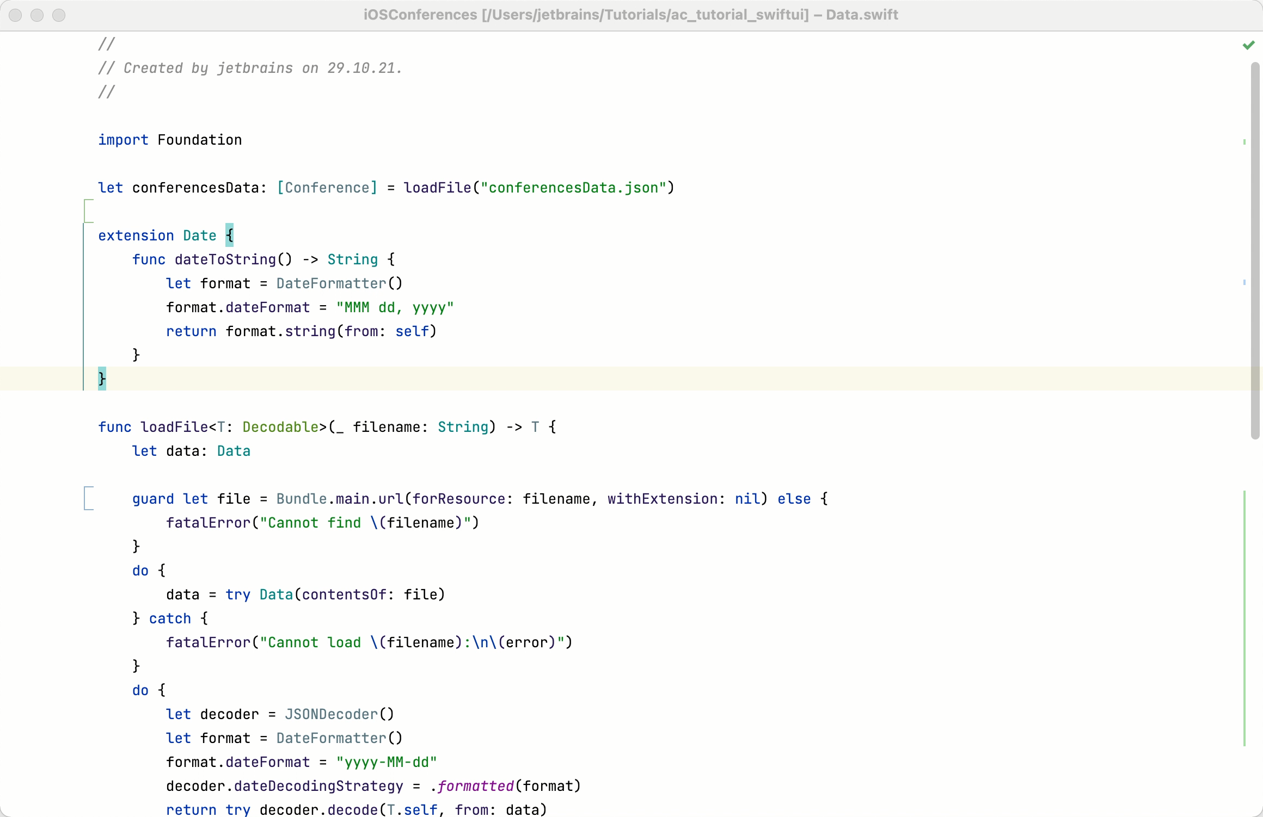Click the 'dateToString()' function name
The image size is (1263, 817).
pos(234,259)
